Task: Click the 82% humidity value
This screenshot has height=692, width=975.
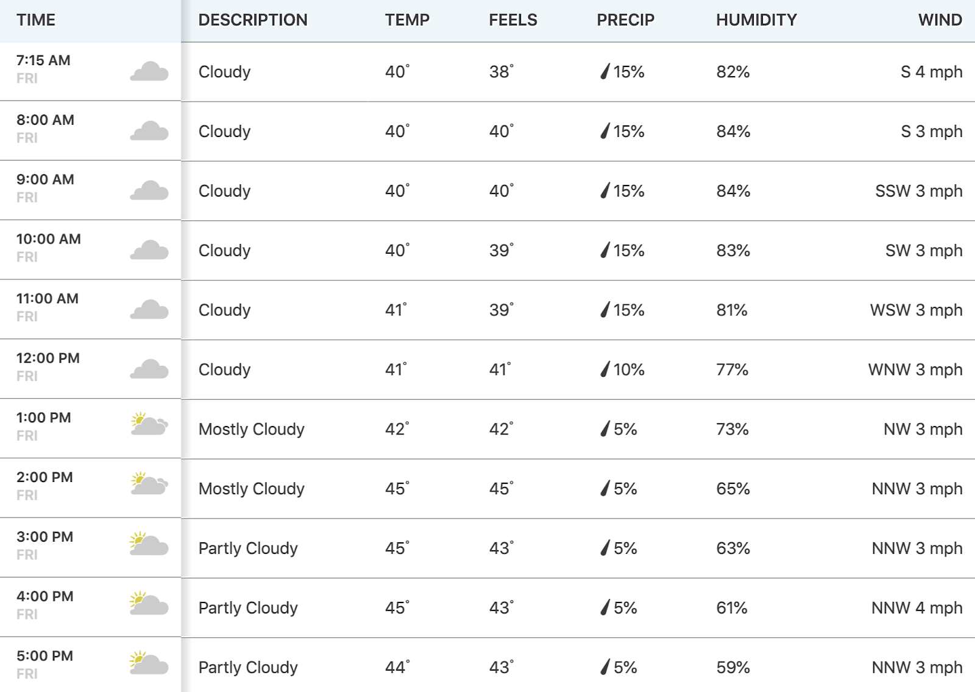Action: pos(733,72)
